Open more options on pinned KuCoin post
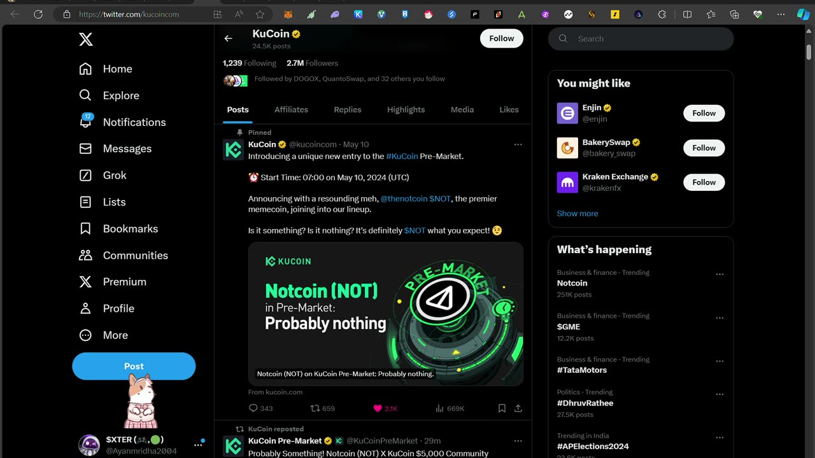The height and width of the screenshot is (458, 815). coord(518,144)
